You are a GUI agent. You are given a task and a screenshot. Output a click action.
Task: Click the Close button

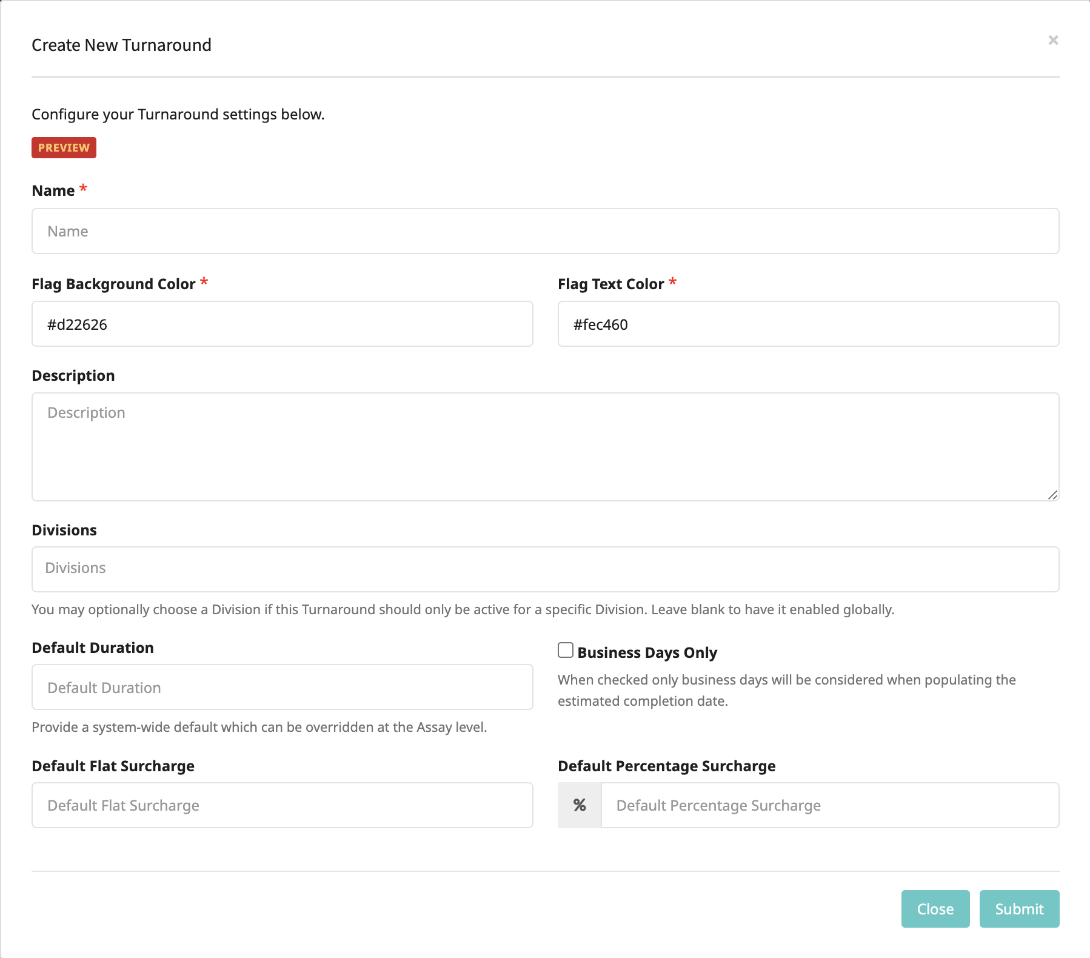tap(935, 909)
